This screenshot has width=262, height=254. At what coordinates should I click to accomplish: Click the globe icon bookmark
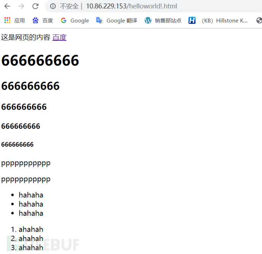pyautogui.click(x=259, y=20)
